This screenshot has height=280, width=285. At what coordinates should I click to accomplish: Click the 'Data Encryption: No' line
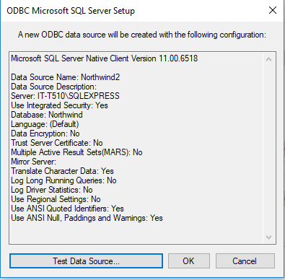click(45, 134)
